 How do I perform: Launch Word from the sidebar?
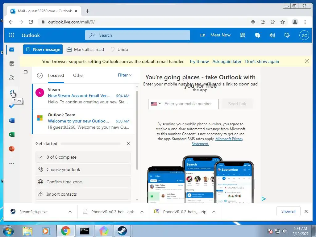pos(12,121)
